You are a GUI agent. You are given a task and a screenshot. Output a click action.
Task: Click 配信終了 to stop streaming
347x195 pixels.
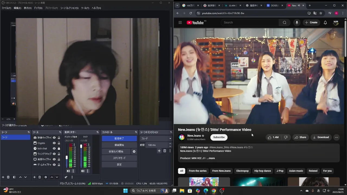point(119,138)
